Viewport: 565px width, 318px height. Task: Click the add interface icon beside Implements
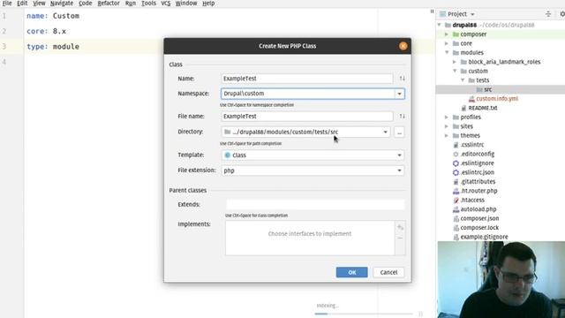400,228
